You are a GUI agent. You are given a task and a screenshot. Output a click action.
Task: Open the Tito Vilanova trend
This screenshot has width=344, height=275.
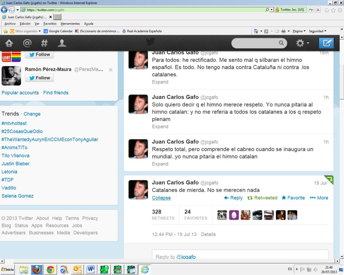click(15, 155)
